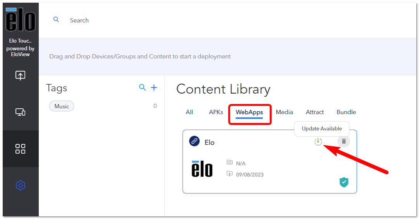419x219 pixels.
Task: Click the green update available icon
Action: tap(318, 141)
